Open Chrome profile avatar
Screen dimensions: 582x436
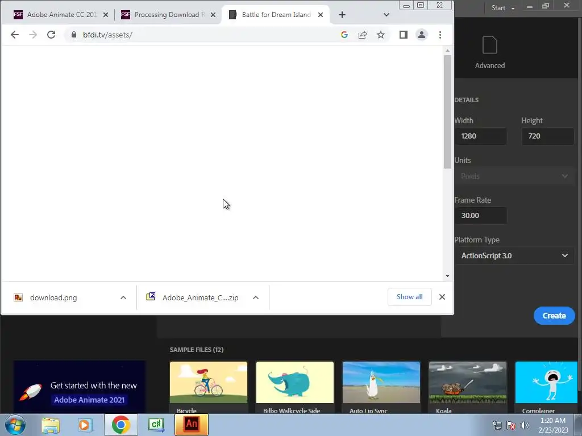(422, 35)
